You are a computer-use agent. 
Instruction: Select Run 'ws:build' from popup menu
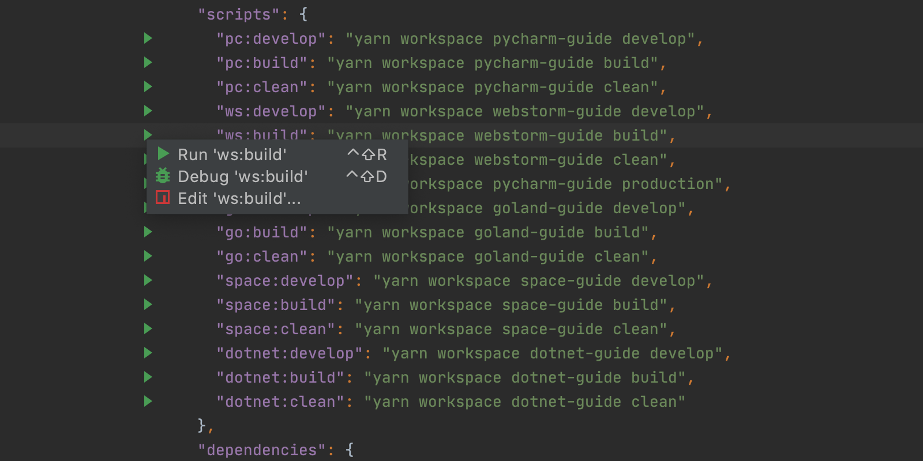pos(232,154)
